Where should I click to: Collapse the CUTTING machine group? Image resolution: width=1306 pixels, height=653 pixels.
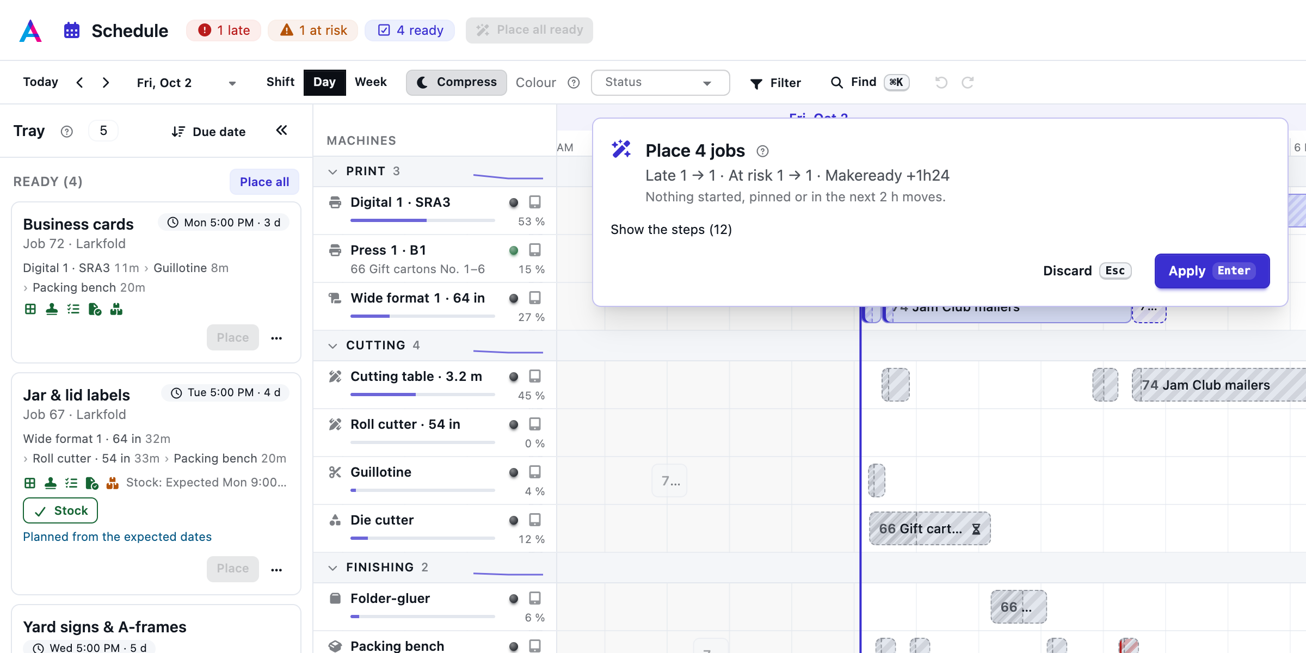click(x=333, y=346)
